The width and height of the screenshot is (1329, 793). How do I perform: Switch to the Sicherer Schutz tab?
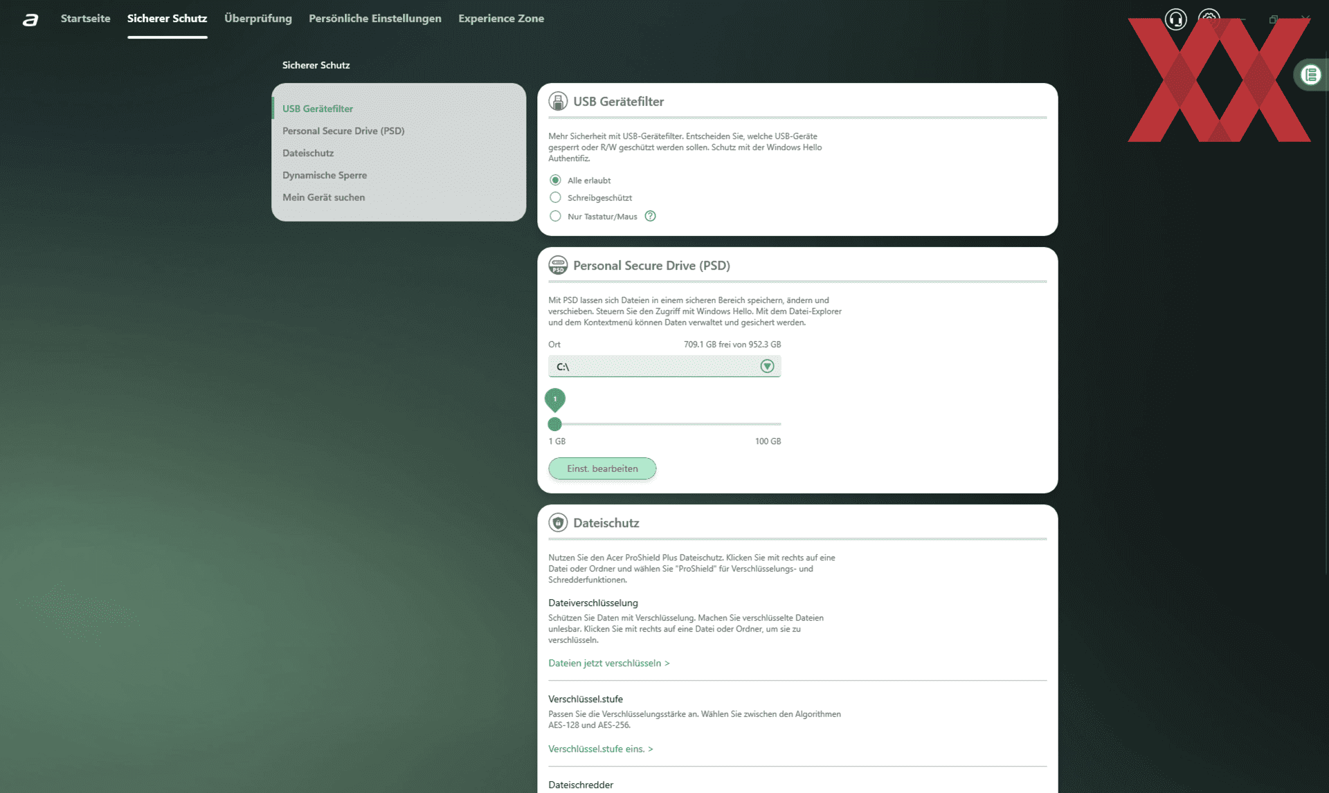coord(167,19)
